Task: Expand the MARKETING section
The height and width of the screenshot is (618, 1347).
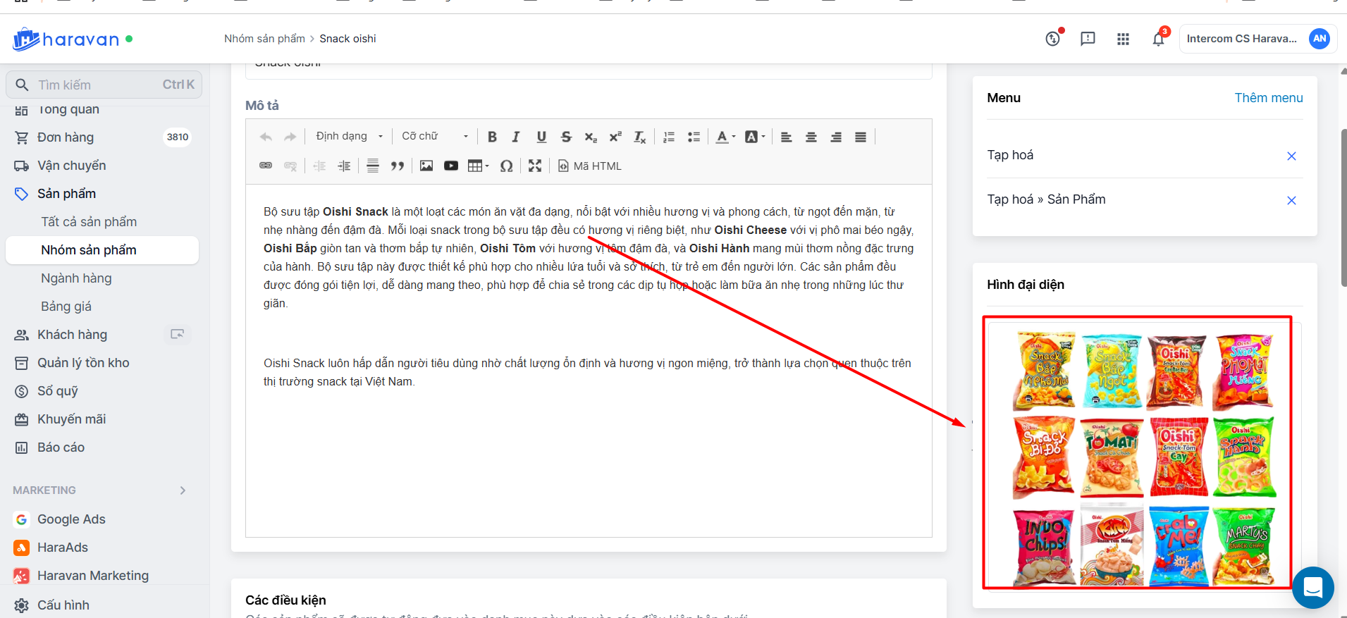Action: tap(183, 490)
